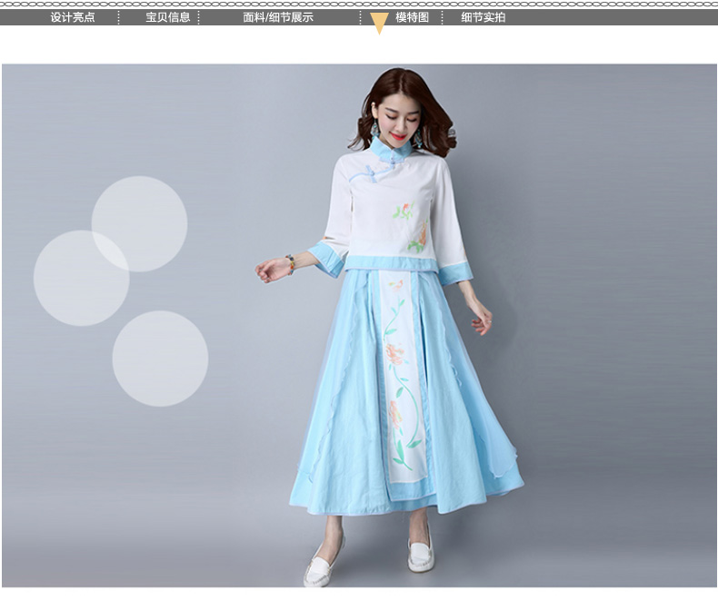The width and height of the screenshot is (718, 600).
Task: Open the 细节实拍 tab
Action: click(484, 17)
